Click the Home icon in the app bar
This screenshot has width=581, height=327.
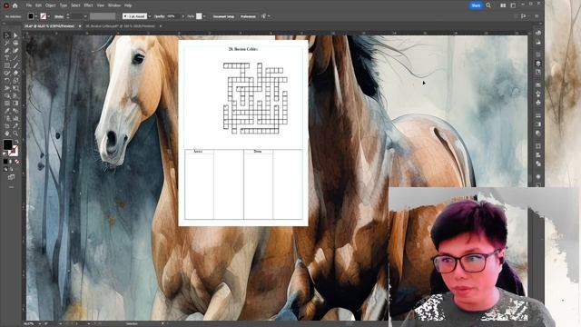click(x=15, y=5)
